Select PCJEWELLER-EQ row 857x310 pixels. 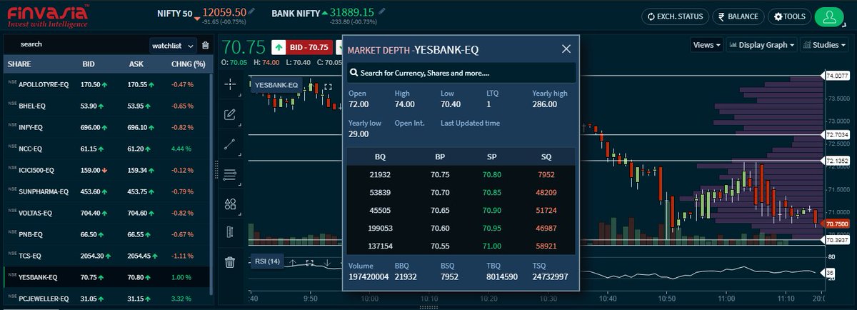[x=107, y=299]
